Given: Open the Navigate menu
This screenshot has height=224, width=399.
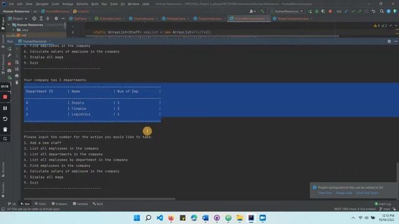Looking at the screenshot, I should pos(42,4).
